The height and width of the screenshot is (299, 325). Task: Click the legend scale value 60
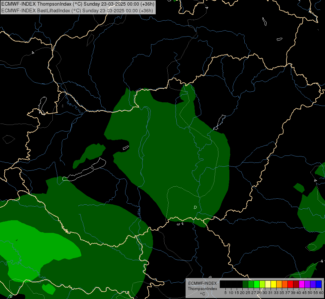[x=321, y=293]
